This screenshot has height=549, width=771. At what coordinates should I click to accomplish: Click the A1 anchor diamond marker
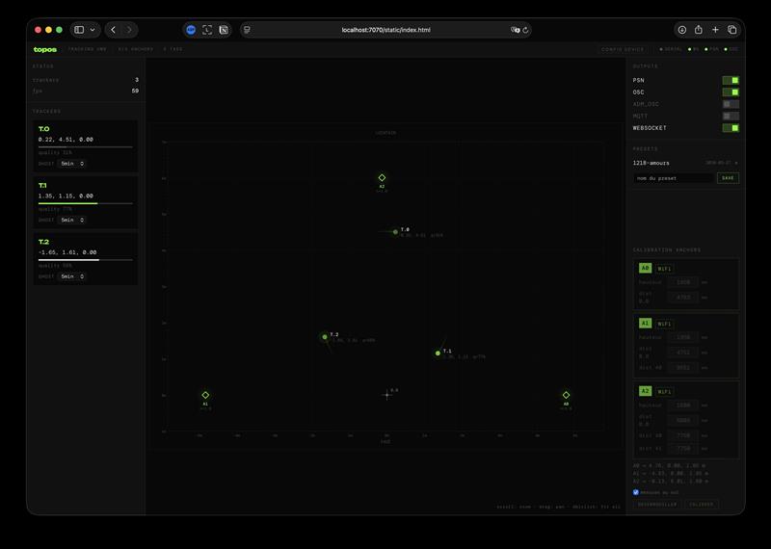205,395
